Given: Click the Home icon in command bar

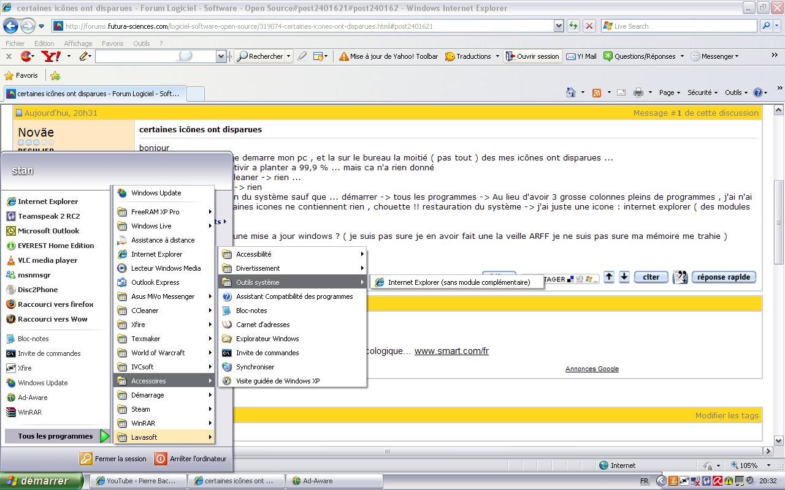Looking at the screenshot, I should point(571,92).
